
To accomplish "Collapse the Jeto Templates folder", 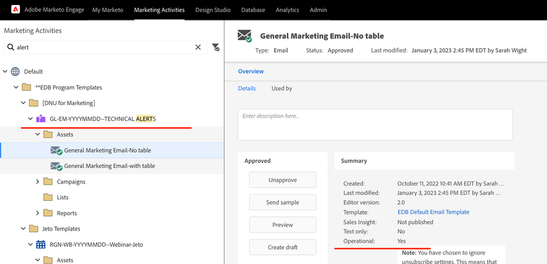I will pos(23,229).
